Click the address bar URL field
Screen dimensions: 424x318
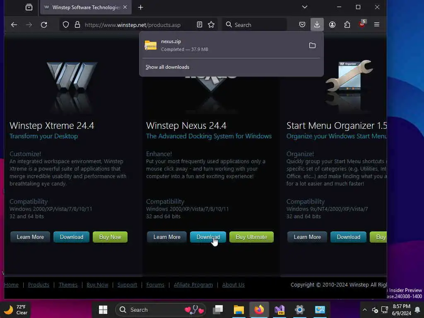click(132, 25)
